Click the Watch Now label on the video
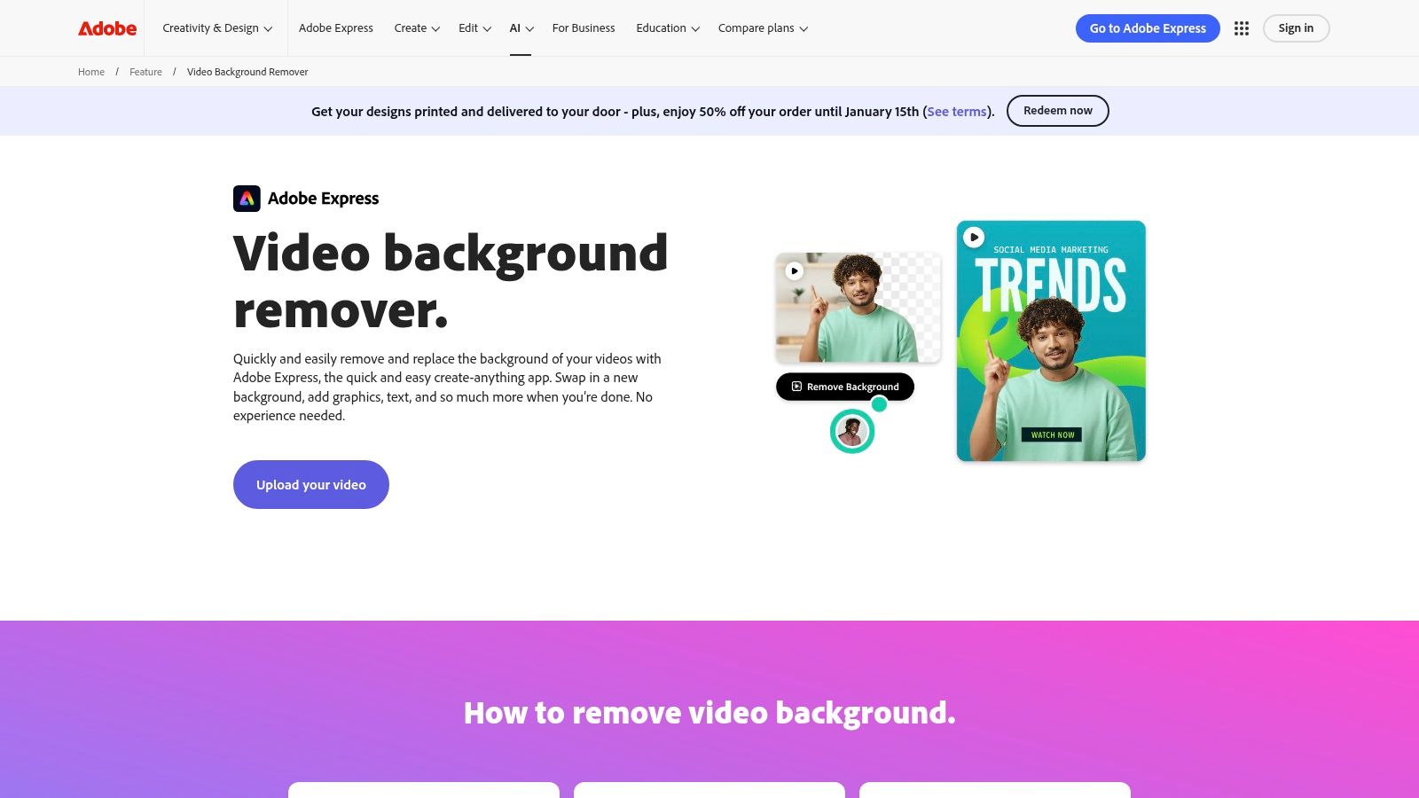Viewport: 1419px width, 798px height. point(1050,434)
